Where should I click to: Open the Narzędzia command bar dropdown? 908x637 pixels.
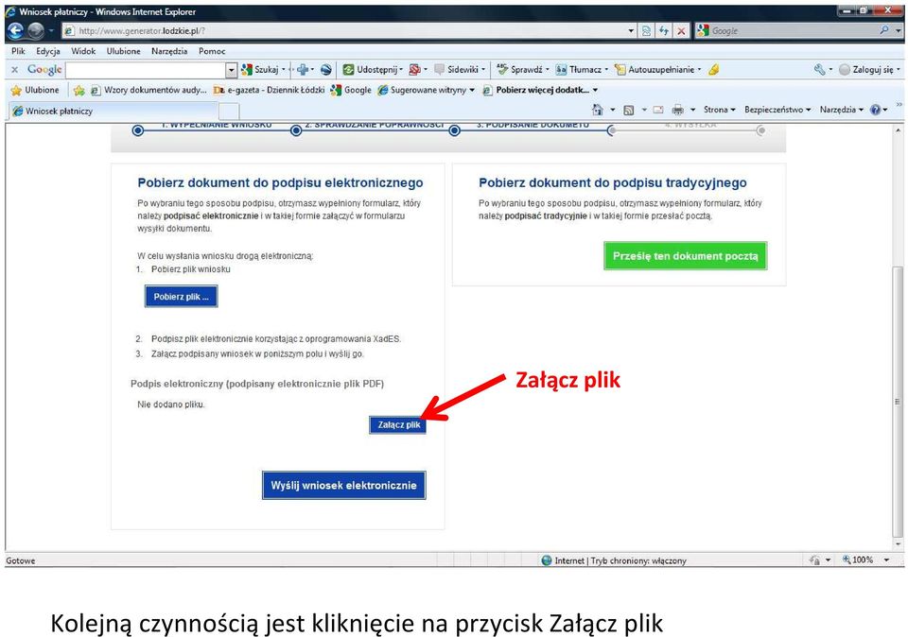[x=842, y=110]
